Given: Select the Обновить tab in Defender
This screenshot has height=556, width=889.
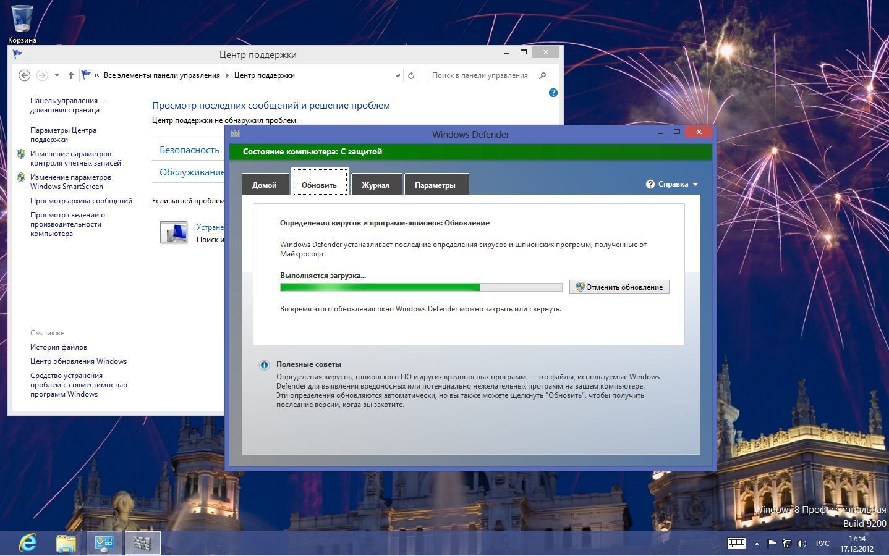Looking at the screenshot, I should click(319, 183).
